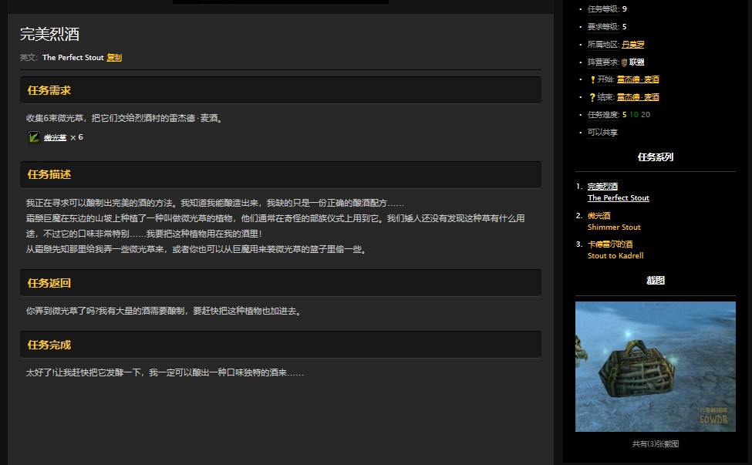Image resolution: width=752 pixels, height=465 pixels.
Task: Click the 任务返回 section header
Action: pos(49,283)
